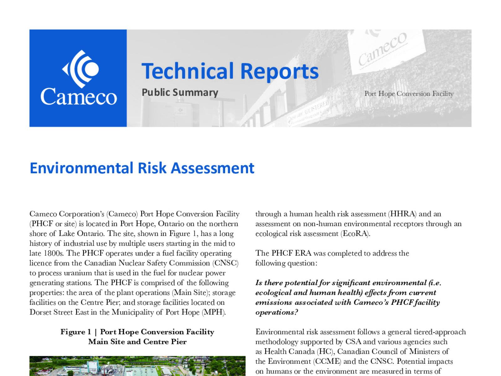Click the aerial photo of the Main Site
The height and width of the screenshot is (376, 501).
pos(138,367)
